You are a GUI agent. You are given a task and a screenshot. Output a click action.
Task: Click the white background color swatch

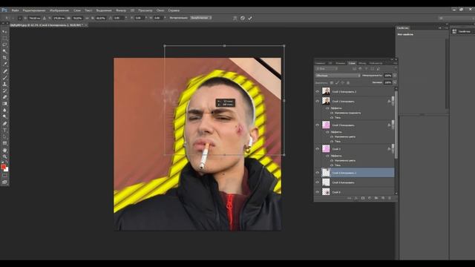click(7, 170)
